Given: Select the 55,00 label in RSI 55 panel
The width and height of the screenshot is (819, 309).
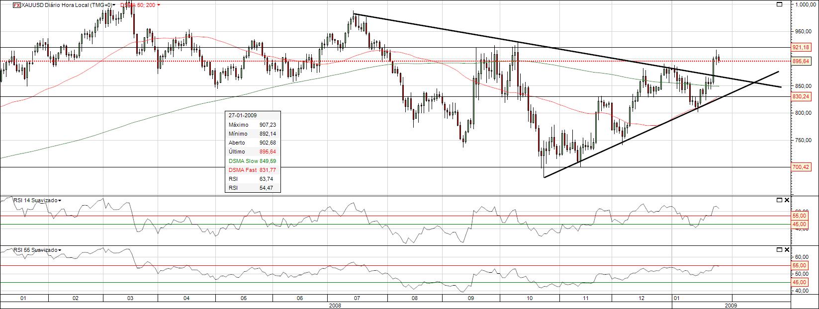Looking at the screenshot, I should 799,266.
